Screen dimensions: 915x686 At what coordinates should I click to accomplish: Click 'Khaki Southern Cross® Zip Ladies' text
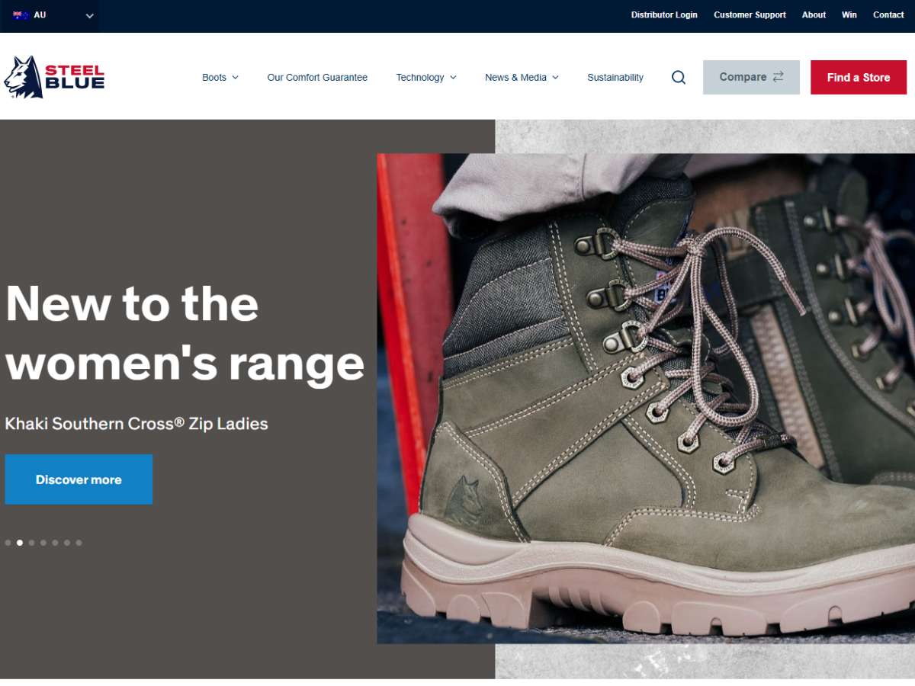[136, 424]
